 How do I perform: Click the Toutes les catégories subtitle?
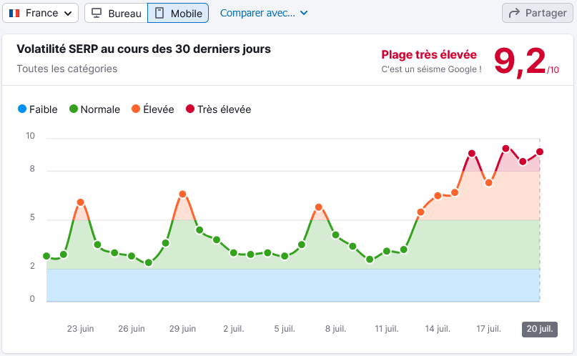click(x=67, y=69)
